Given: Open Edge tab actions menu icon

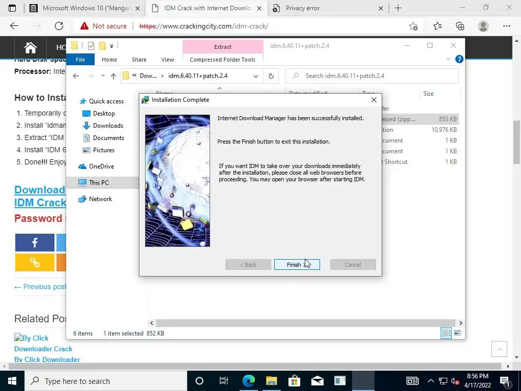Looking at the screenshot, I should click(12, 8).
